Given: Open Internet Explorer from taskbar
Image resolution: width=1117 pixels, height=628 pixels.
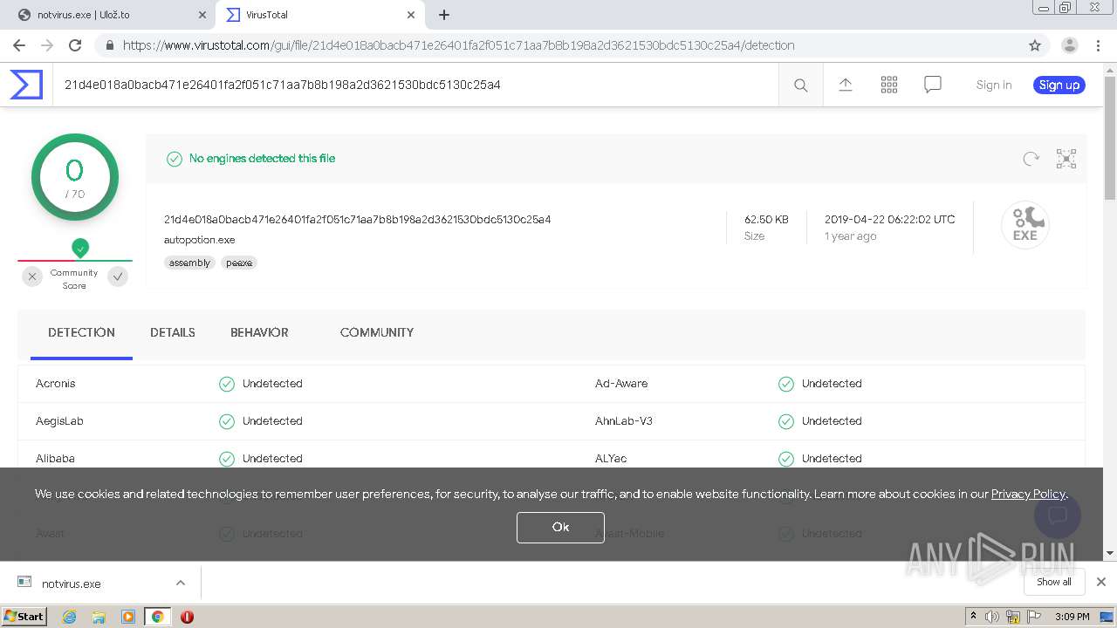Looking at the screenshot, I should 69,617.
